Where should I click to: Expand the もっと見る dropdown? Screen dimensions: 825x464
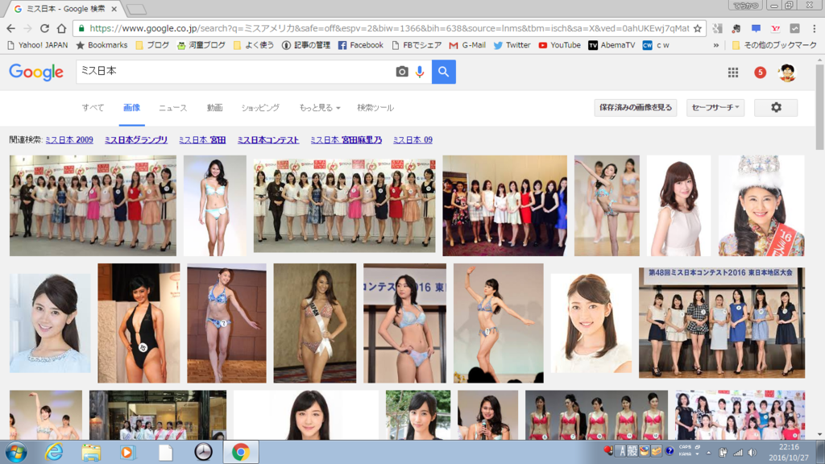pos(319,107)
